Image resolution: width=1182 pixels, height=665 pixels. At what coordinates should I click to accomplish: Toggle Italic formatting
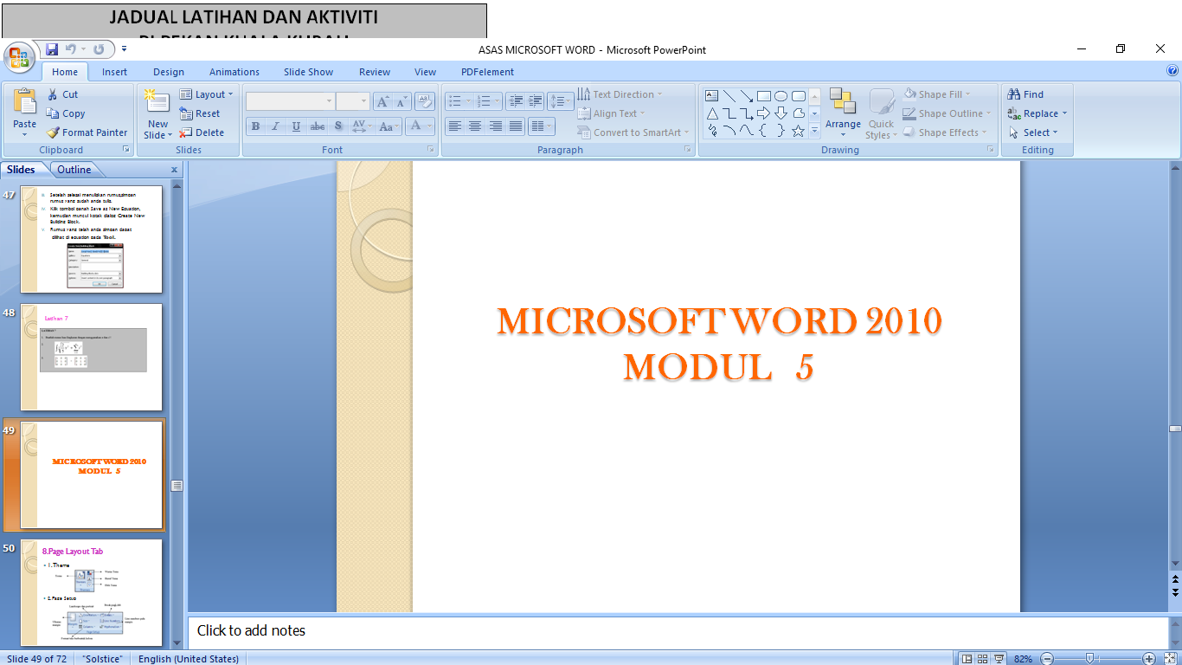tap(276, 126)
